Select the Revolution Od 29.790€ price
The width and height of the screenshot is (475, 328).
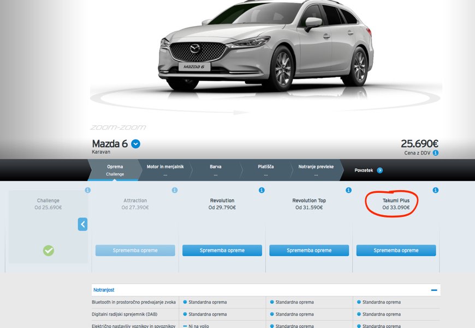(x=222, y=208)
